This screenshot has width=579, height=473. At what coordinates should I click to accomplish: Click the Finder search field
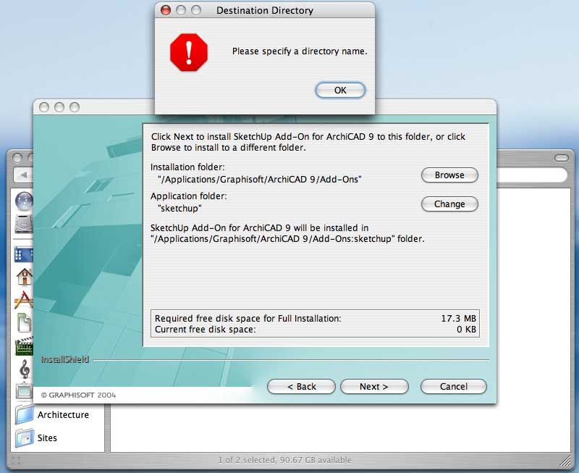point(531,175)
